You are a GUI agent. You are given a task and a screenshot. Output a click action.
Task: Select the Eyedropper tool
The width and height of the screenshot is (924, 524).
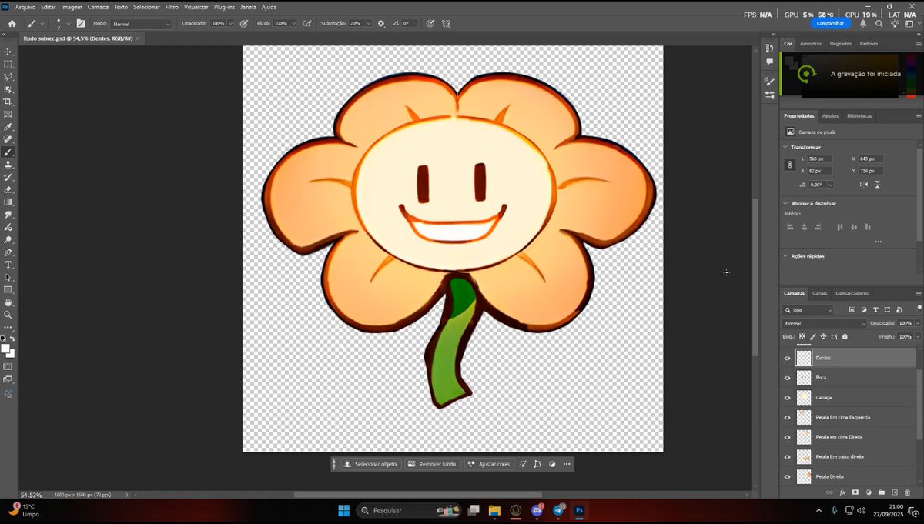point(8,127)
